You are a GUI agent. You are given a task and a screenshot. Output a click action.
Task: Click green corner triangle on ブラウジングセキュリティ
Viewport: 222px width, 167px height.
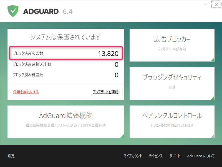pos(213,98)
